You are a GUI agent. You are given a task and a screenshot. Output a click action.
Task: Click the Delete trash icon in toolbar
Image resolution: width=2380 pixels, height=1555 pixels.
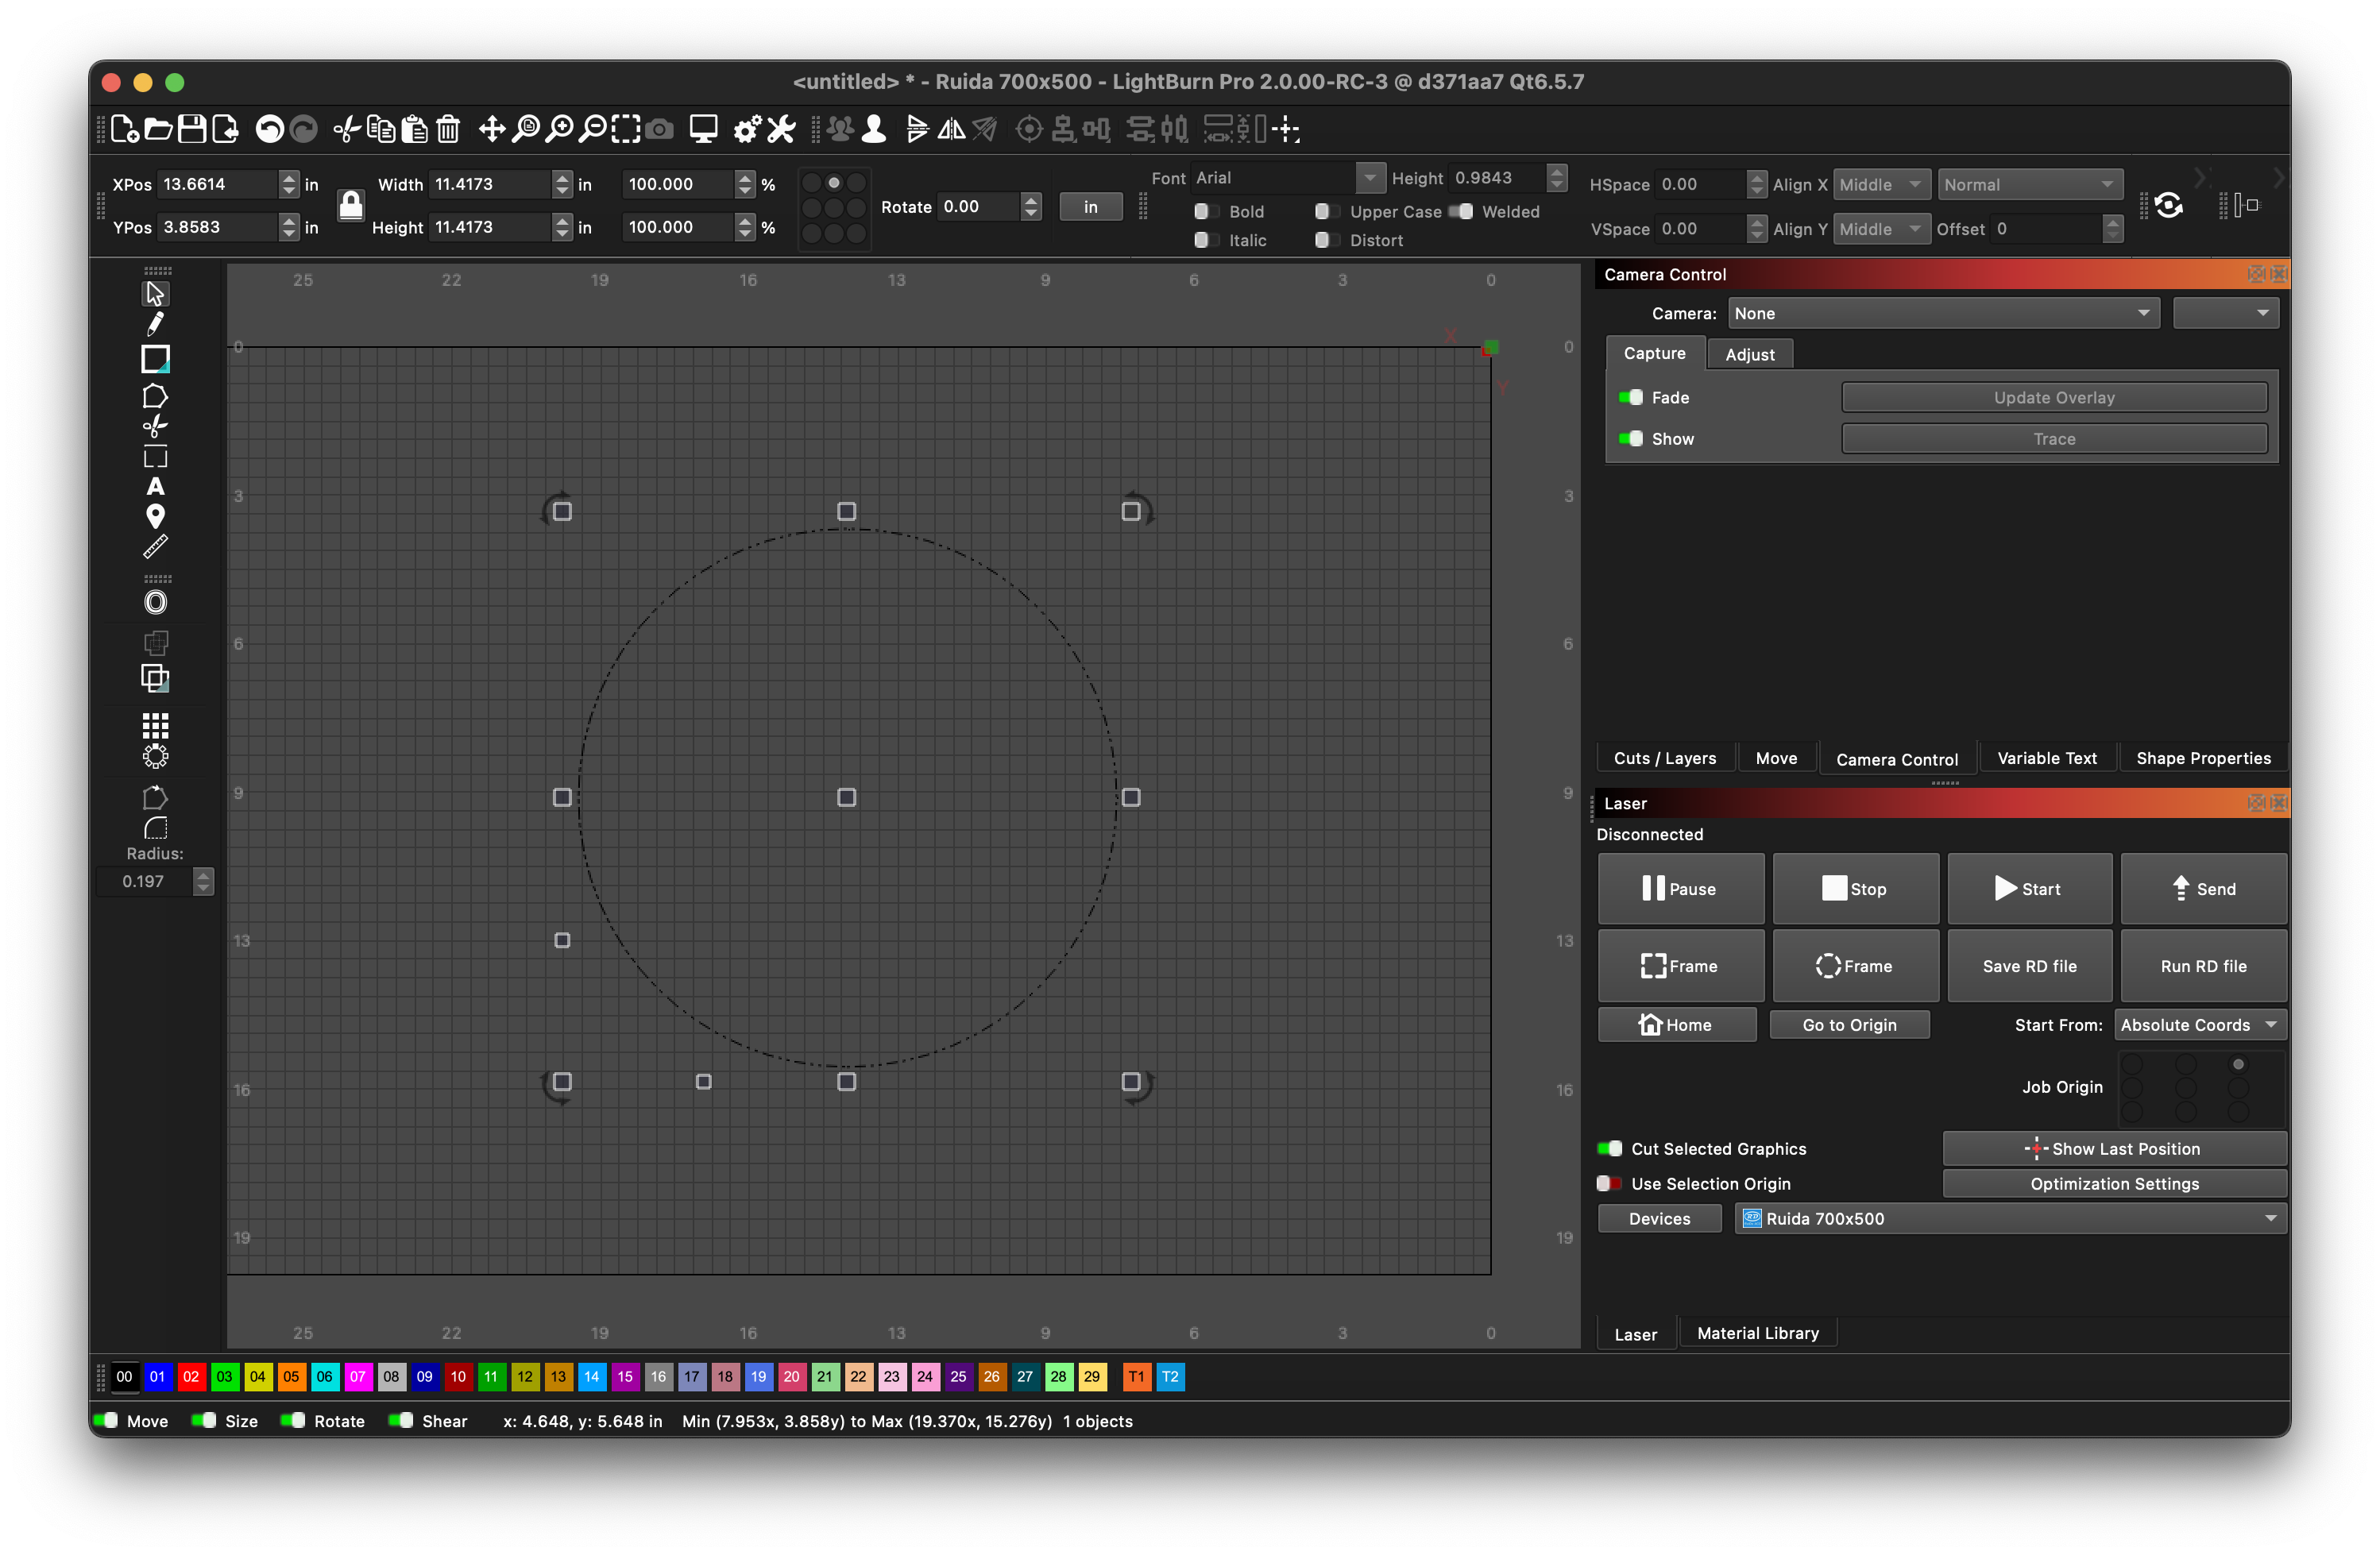click(x=448, y=129)
